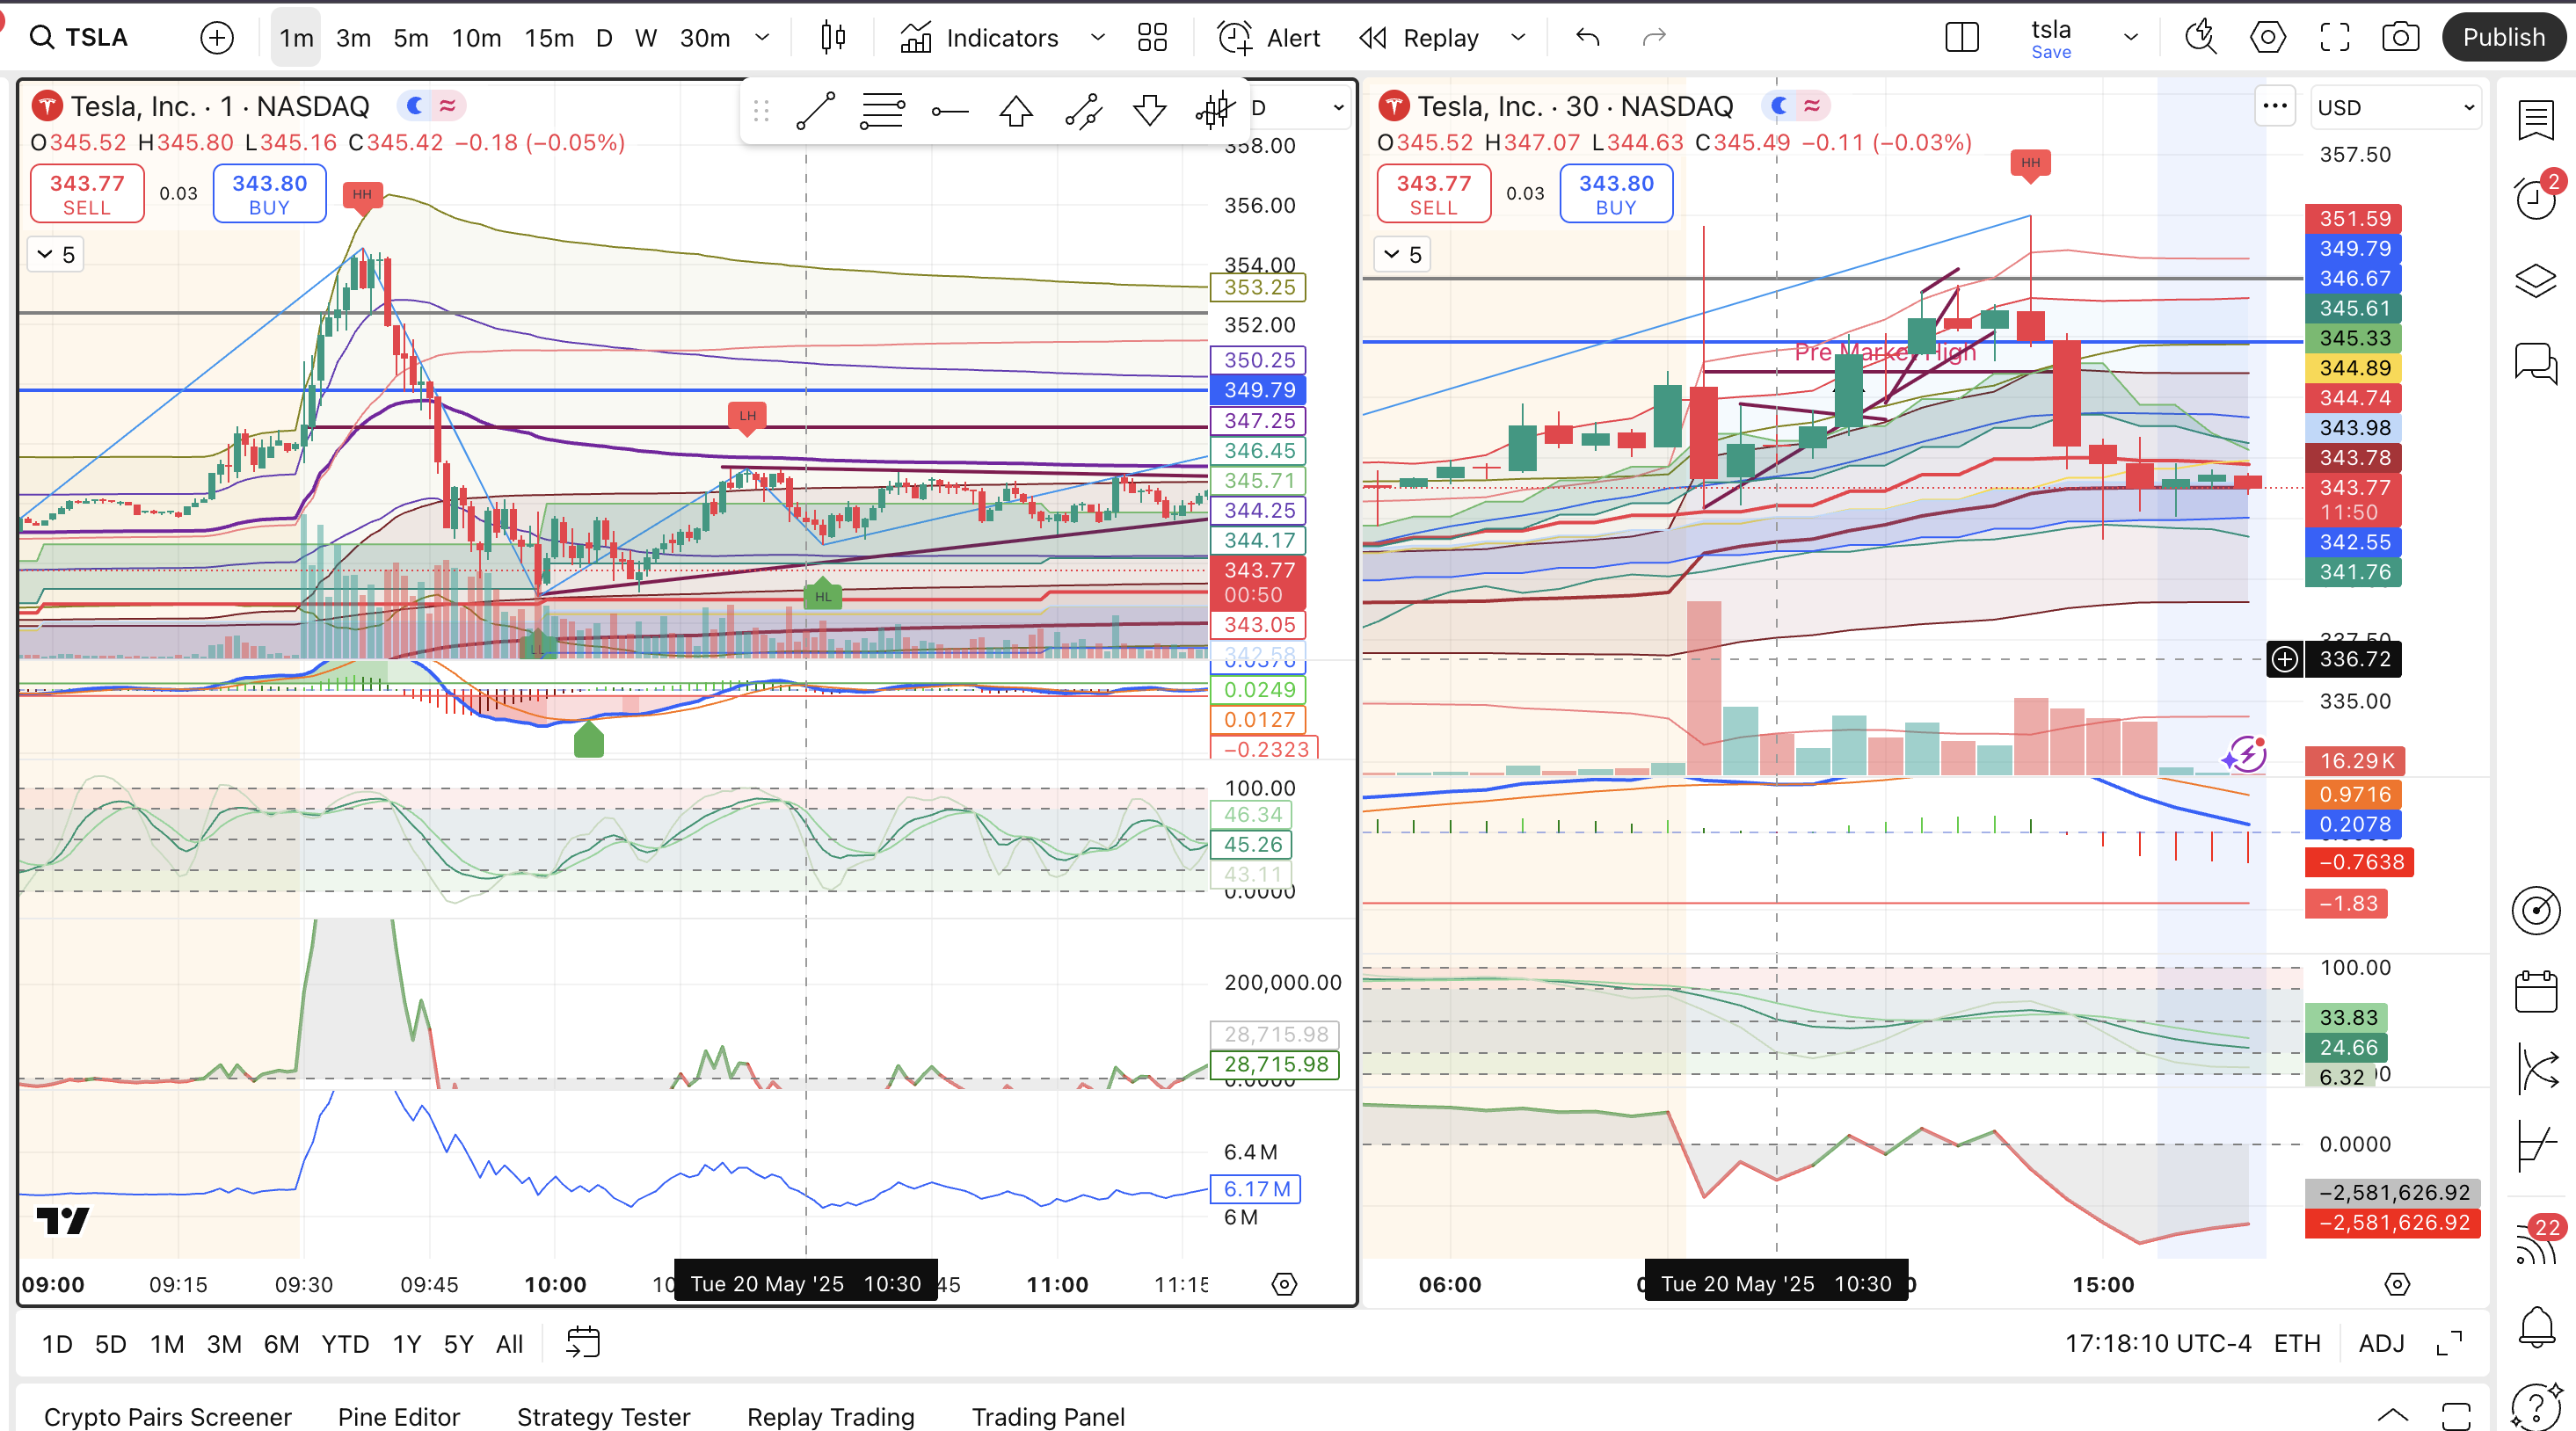
Task: Open object tree layers panel
Action: pos(2536,281)
